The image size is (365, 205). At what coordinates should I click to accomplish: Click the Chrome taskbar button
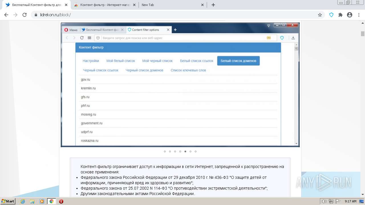point(51,201)
